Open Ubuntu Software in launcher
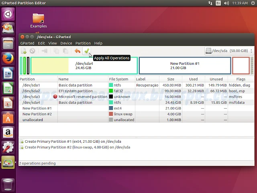 coord(8,118)
